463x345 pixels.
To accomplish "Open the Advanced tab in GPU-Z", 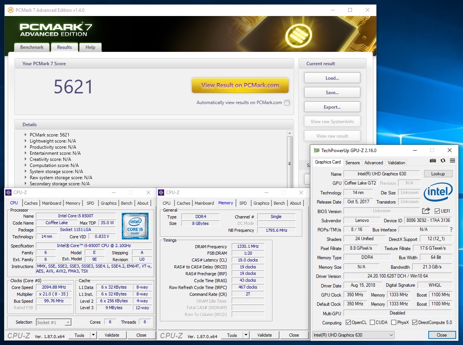I will pos(374,162).
